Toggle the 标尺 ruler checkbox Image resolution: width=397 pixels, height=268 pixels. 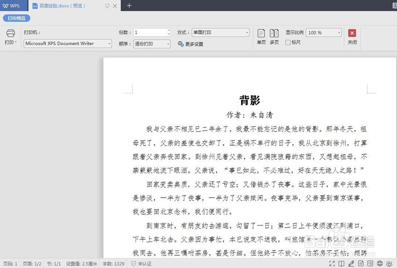[288, 42]
